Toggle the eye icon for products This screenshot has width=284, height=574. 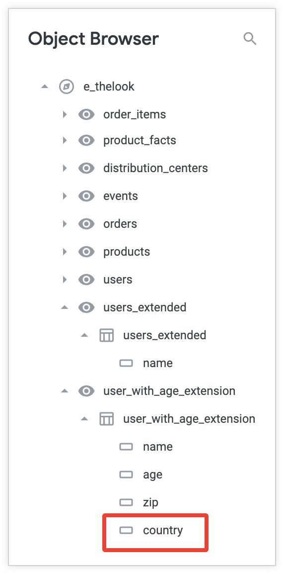tap(86, 252)
